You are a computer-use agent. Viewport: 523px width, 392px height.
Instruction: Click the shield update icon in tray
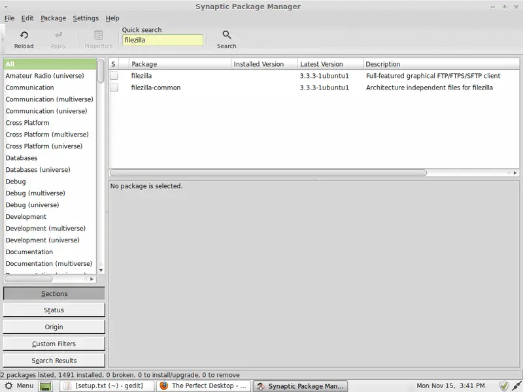[x=504, y=385]
